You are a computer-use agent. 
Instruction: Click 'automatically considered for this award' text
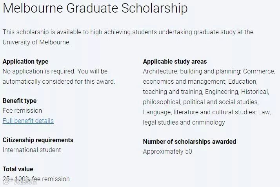59,82
